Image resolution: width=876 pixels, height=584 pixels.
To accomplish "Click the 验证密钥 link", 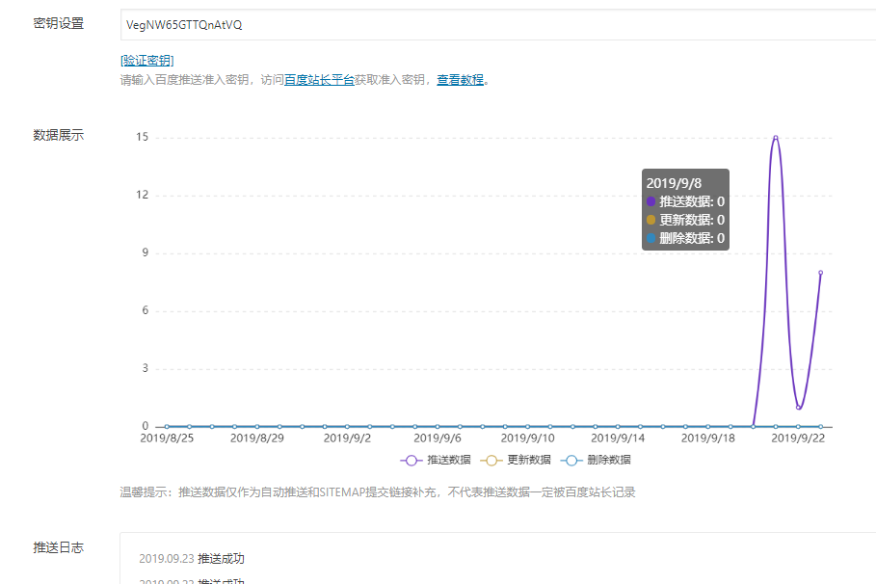I will 146,61.
